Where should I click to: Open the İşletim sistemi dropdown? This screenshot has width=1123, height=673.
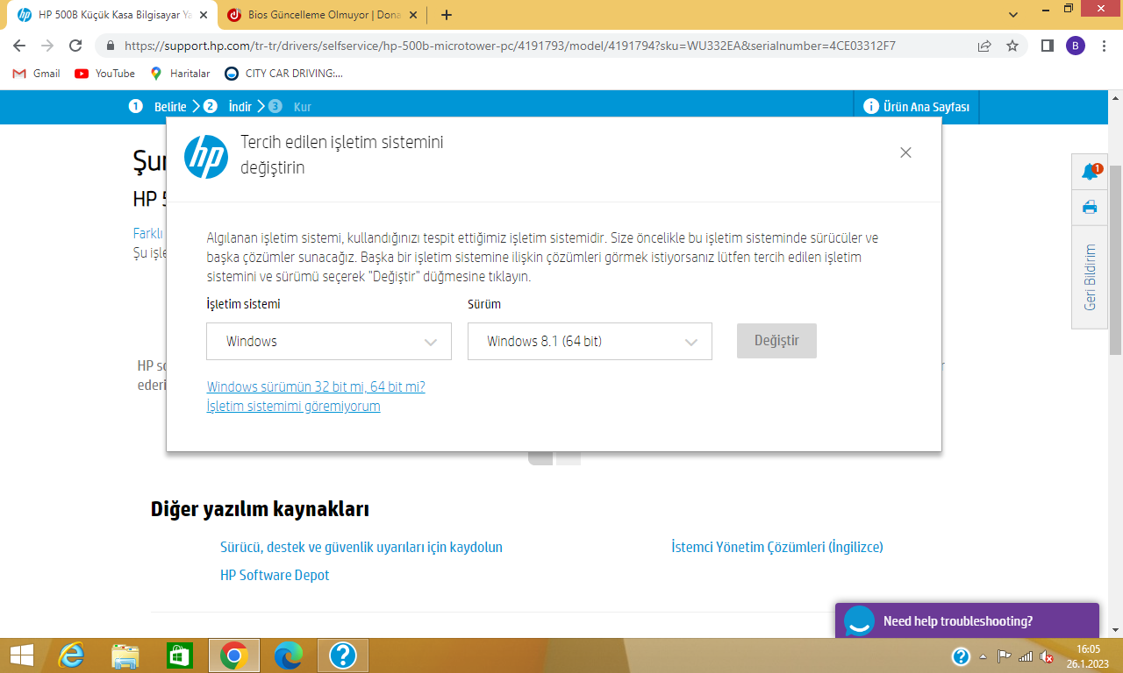329,341
